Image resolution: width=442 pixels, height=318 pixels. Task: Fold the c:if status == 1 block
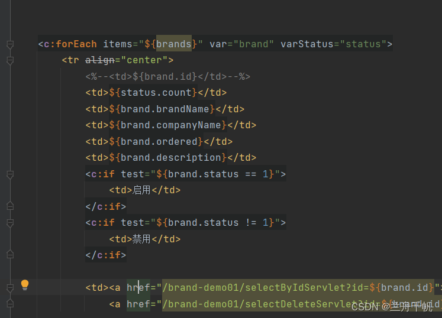tap(10, 174)
